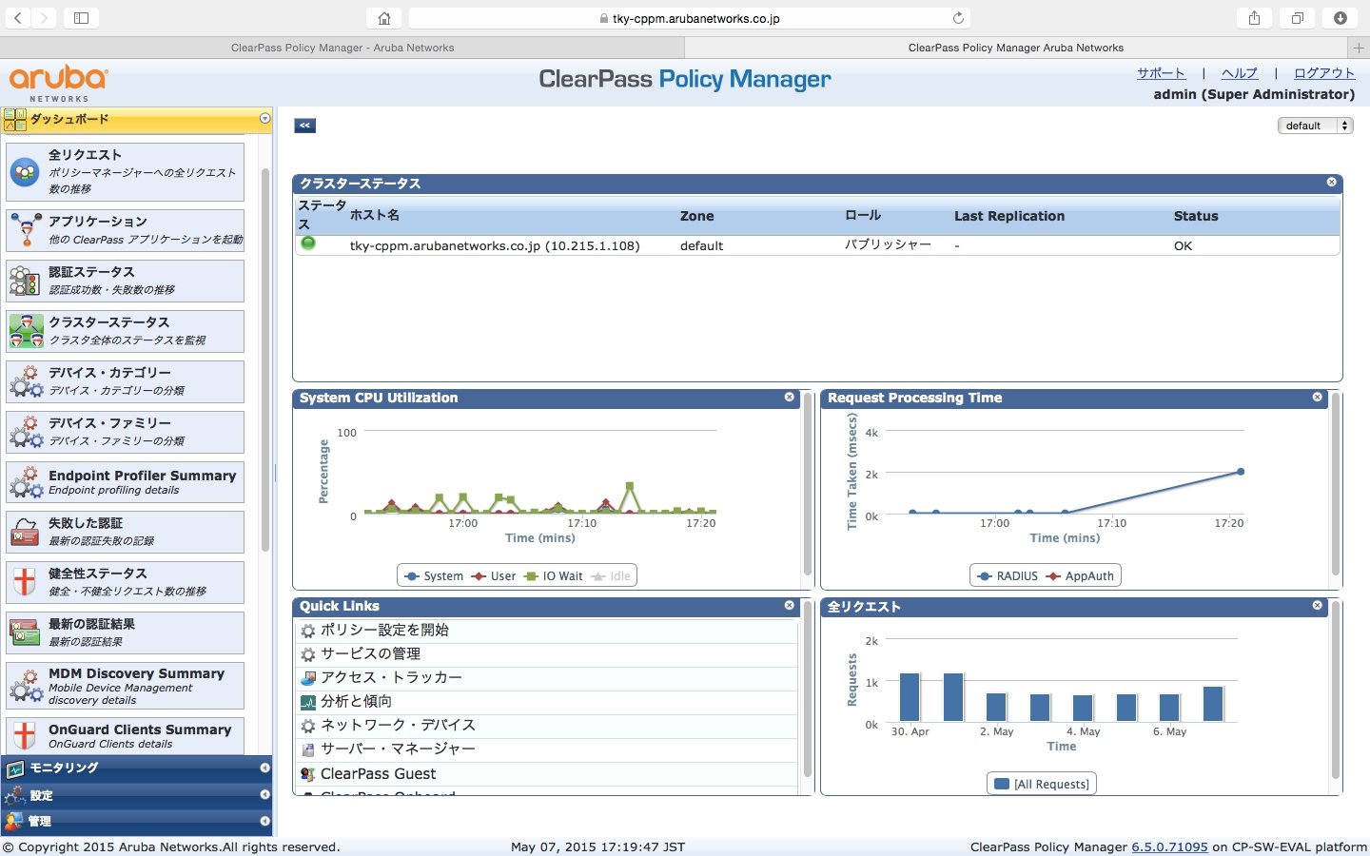Click the Endpoint Profiler Summary icon
Screen dimensions: 1370x856
click(26, 482)
